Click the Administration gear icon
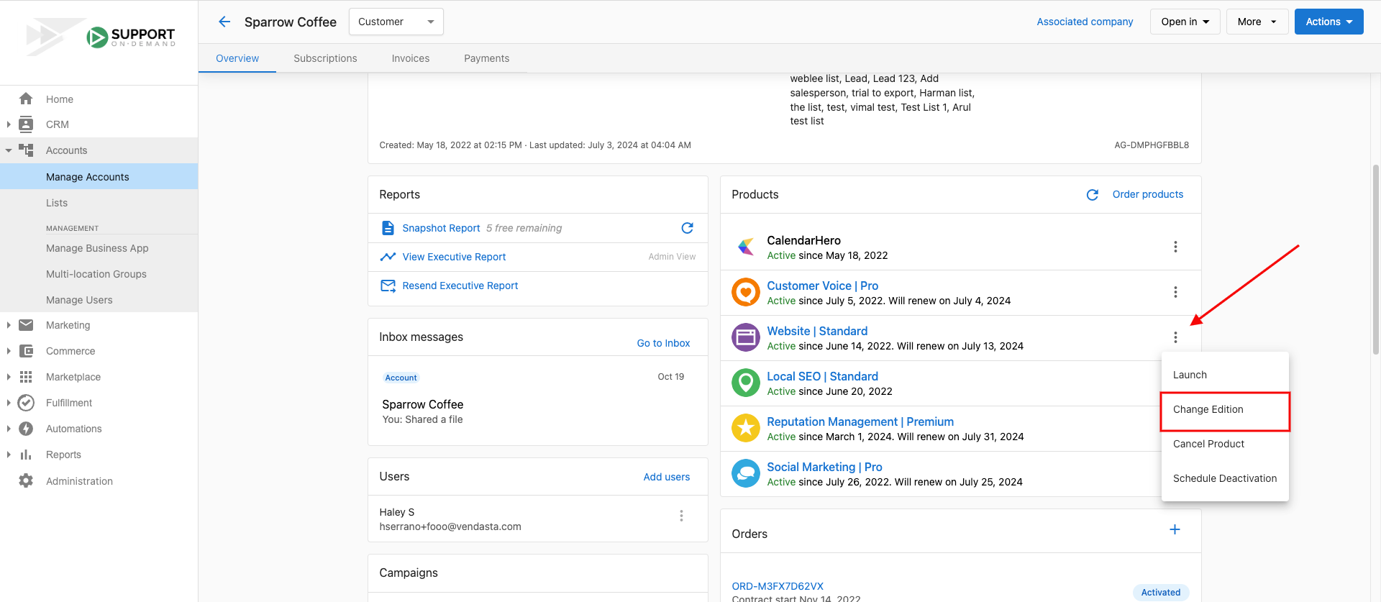The height and width of the screenshot is (602, 1381). [x=26, y=480]
